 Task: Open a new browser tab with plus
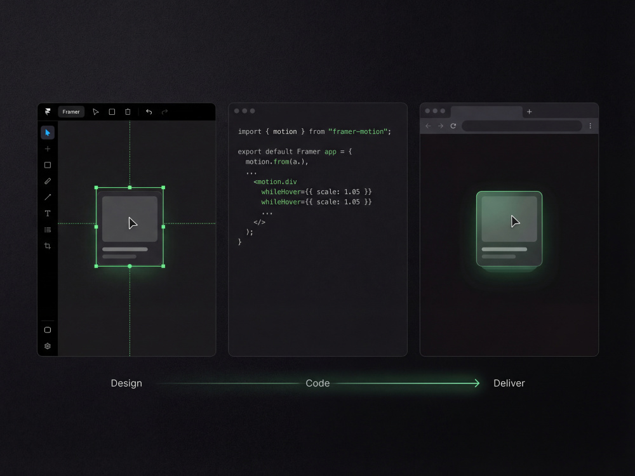[x=530, y=112]
